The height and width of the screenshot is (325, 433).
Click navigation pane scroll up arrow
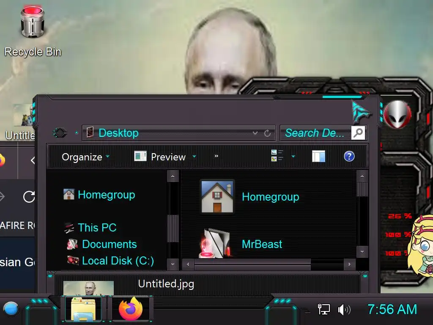tap(173, 176)
